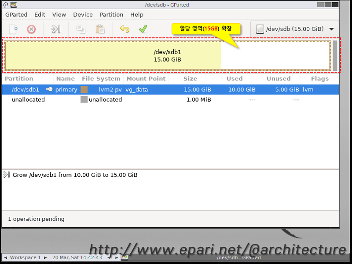
Task: Click the window menu icon in title bar
Action: point(6,5)
